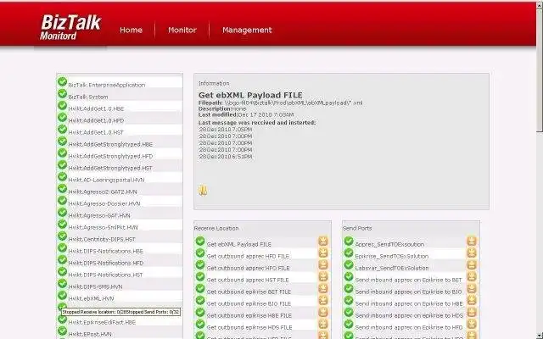
Task: Click orange icon in Labsvar_SendTOExSolution row
Action: coord(472,264)
